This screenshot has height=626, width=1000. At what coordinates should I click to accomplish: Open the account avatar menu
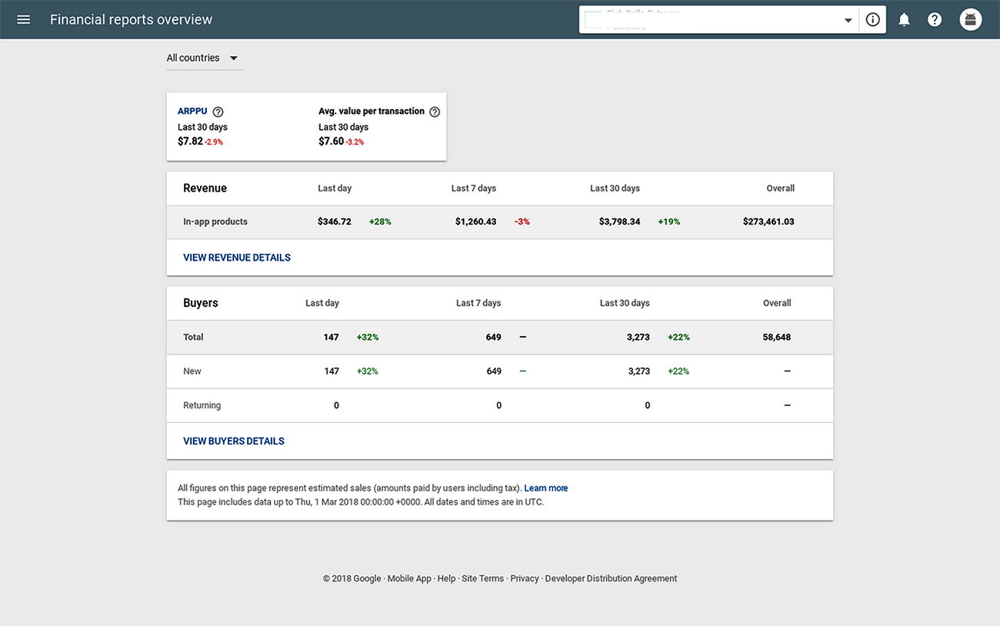click(971, 20)
